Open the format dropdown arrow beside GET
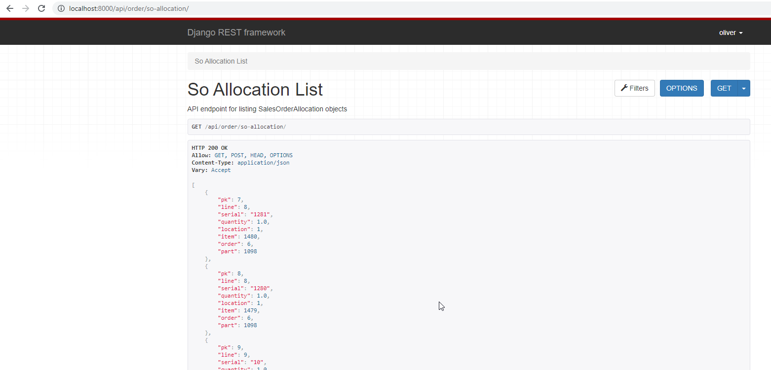 744,88
